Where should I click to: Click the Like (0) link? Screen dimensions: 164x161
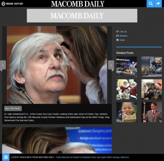[123, 32]
